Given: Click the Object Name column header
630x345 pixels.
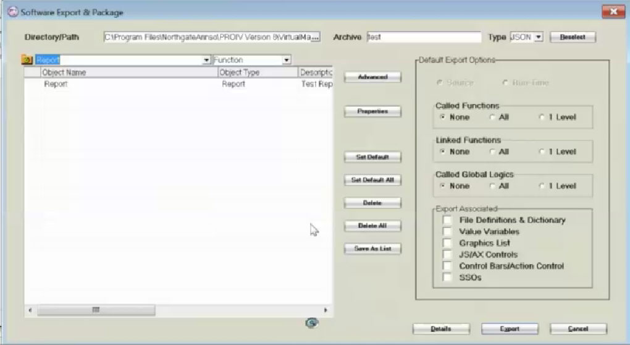Looking at the screenshot, I should [x=129, y=72].
